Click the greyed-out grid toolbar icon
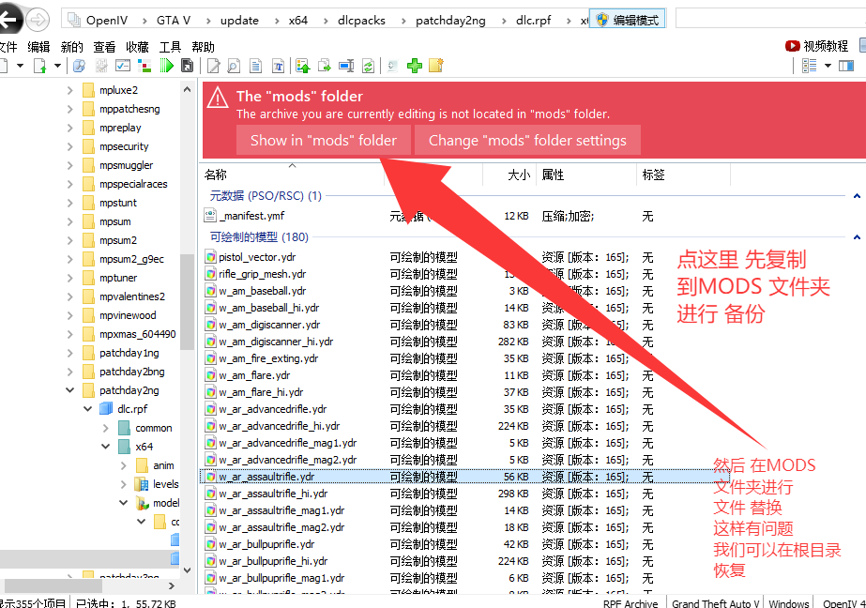The image size is (866, 608). [101, 67]
